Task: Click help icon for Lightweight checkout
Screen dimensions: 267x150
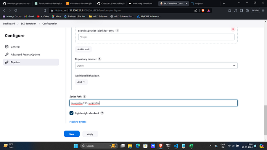Action: point(102,113)
